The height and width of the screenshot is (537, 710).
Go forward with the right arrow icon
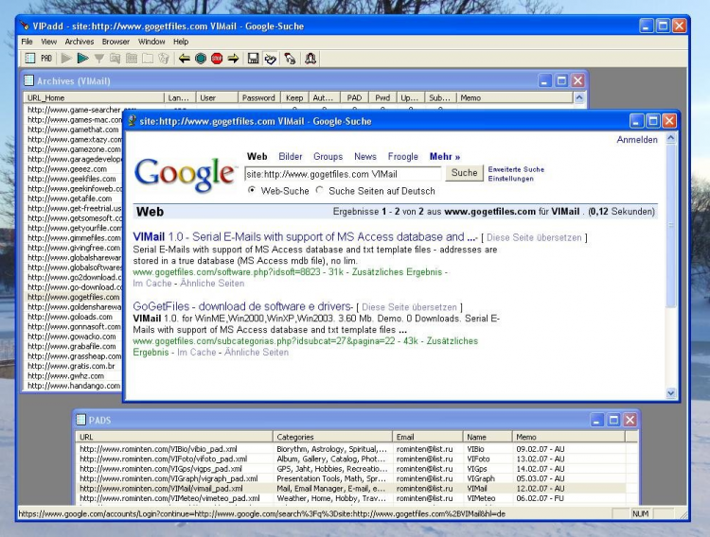point(233,59)
